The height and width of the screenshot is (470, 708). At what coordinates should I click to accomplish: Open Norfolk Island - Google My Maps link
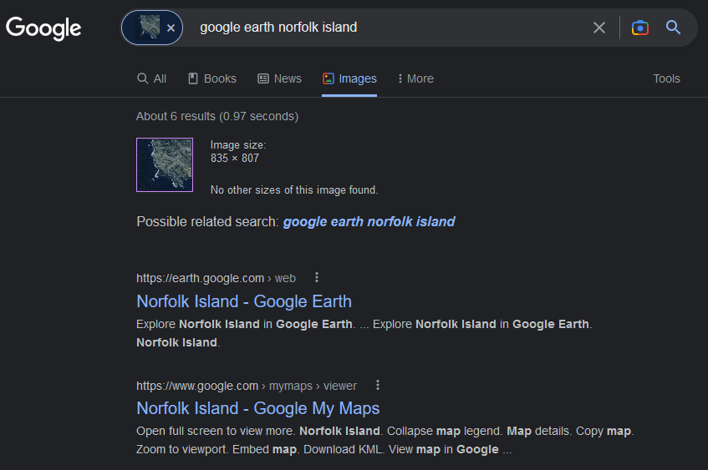(x=257, y=408)
